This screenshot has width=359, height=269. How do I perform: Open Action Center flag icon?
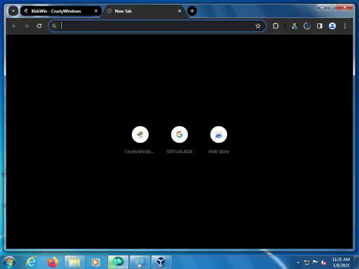(x=315, y=262)
